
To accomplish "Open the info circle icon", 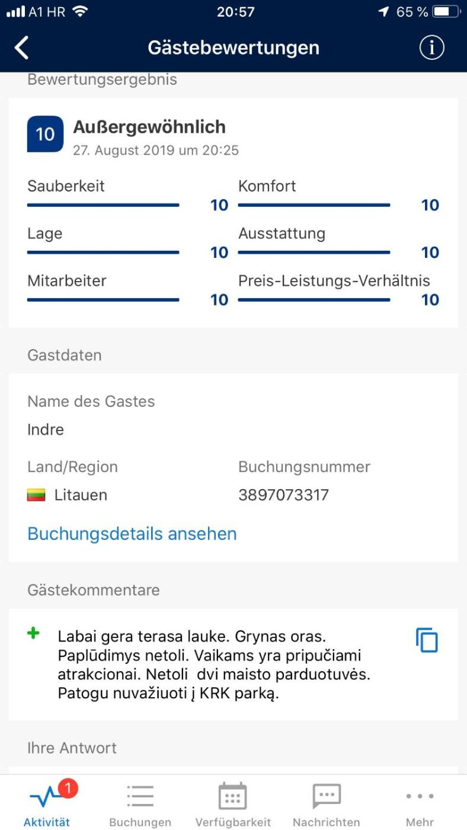I will [431, 48].
